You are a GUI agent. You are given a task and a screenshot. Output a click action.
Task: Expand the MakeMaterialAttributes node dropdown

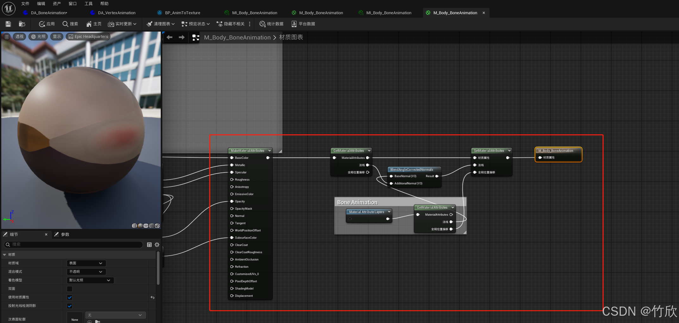pyautogui.click(x=269, y=151)
